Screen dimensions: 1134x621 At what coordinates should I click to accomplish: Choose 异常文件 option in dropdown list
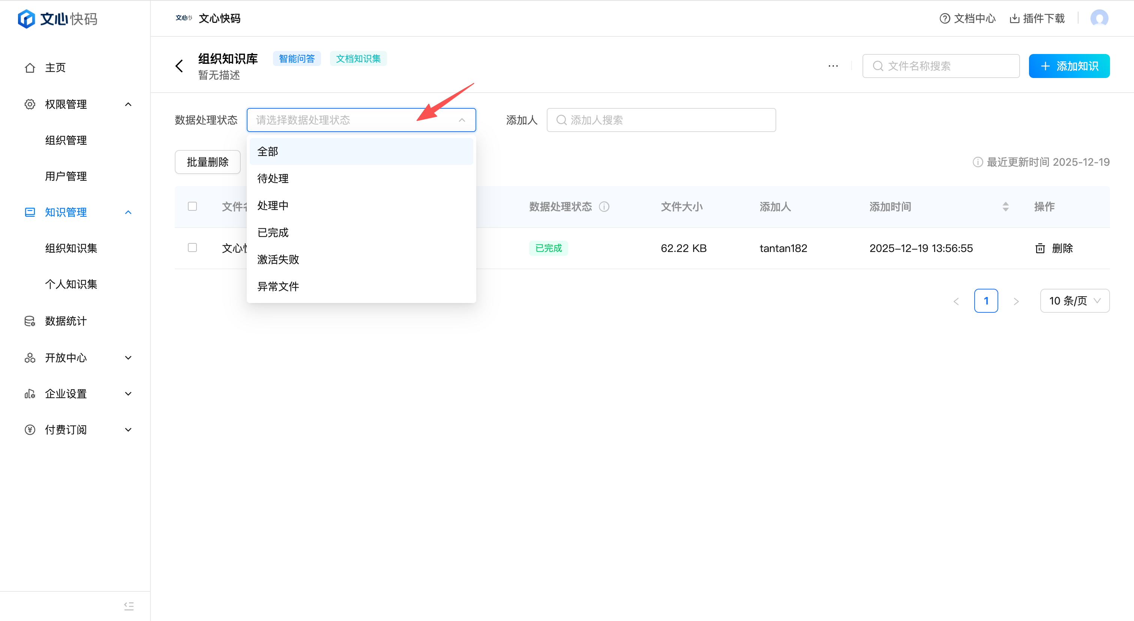pyautogui.click(x=278, y=286)
